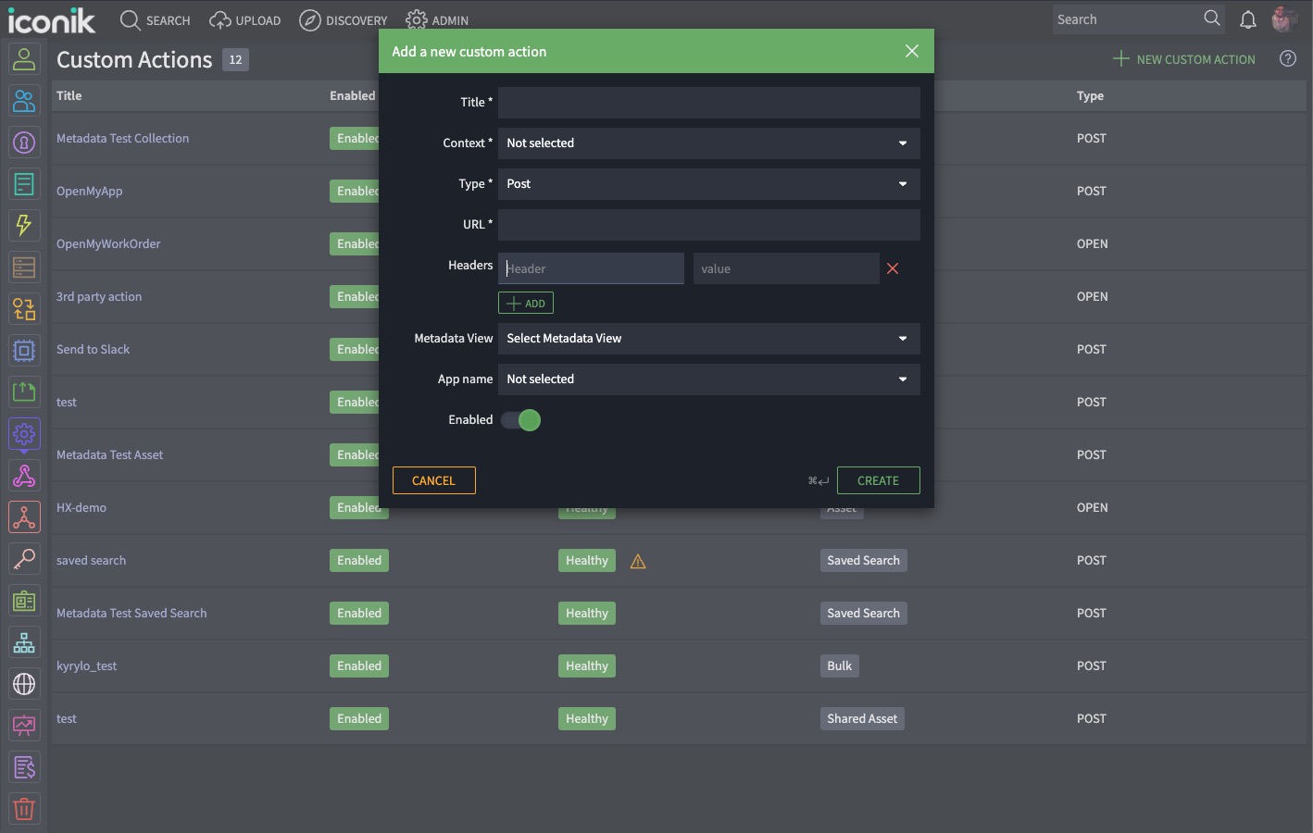Open the key icon in the left sidebar

point(24,558)
